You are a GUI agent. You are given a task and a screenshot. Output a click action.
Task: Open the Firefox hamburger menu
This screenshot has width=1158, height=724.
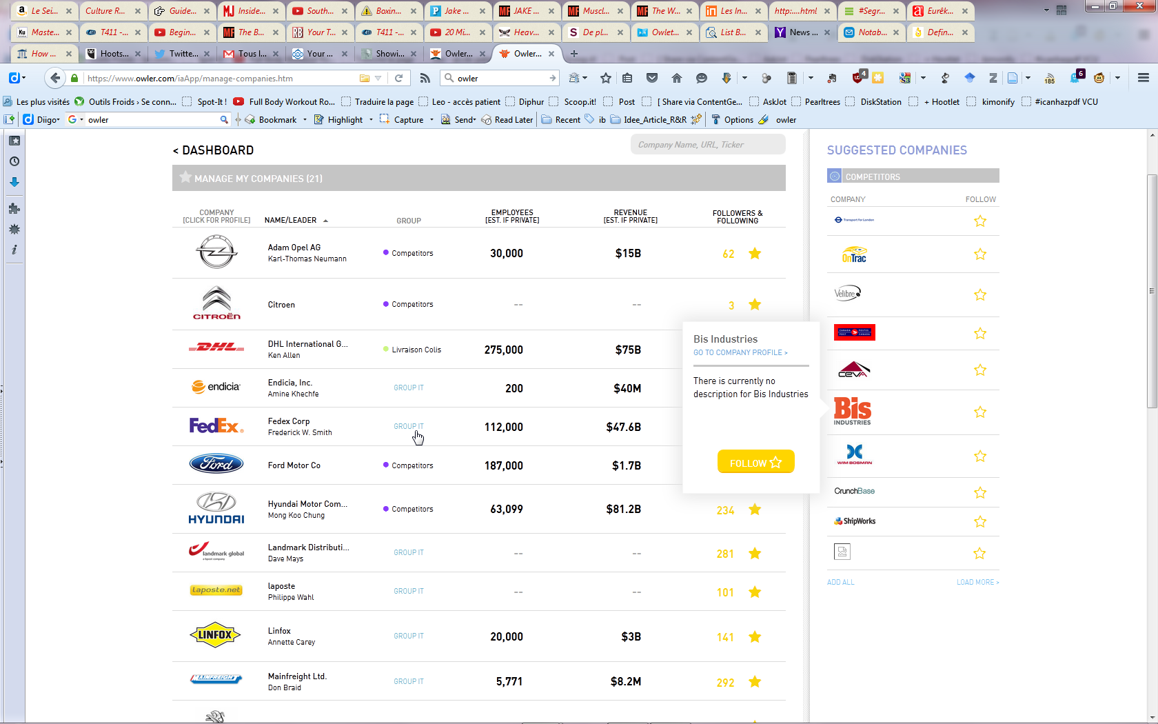[x=1143, y=78]
